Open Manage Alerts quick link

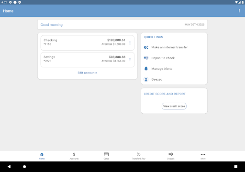(162, 69)
